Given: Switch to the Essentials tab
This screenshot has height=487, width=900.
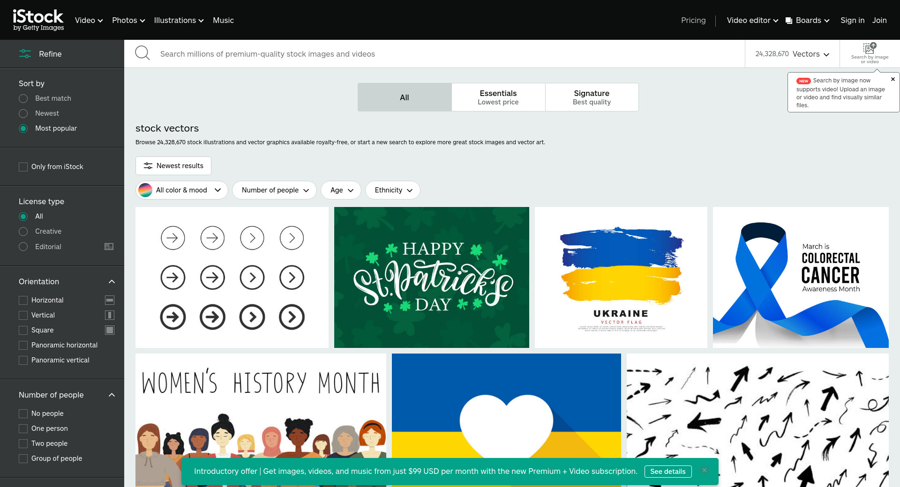Looking at the screenshot, I should click(498, 97).
